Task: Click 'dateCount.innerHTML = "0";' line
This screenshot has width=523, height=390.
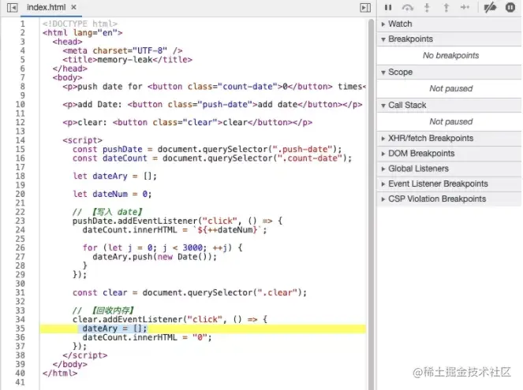Action: (x=147, y=337)
